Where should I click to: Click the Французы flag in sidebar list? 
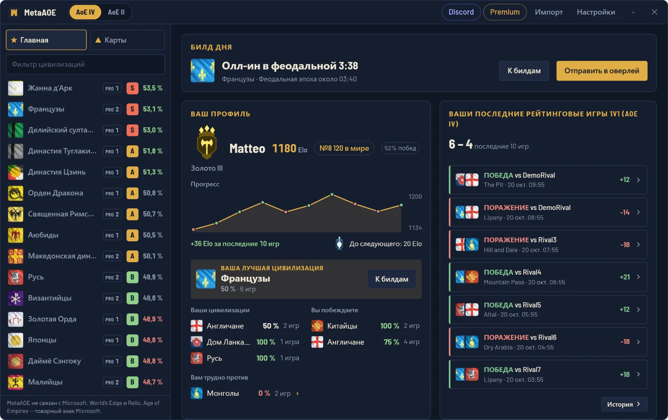tap(15, 109)
